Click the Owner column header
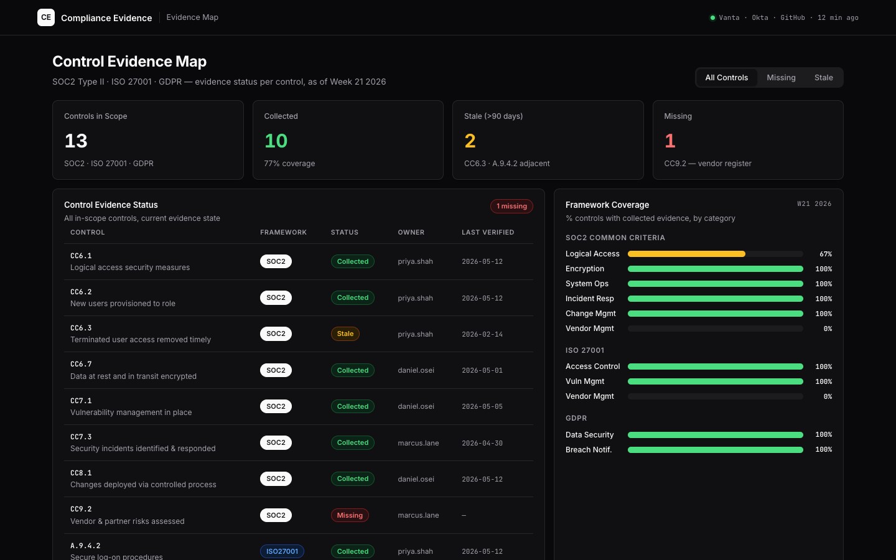This screenshot has width=896, height=560. point(411,232)
